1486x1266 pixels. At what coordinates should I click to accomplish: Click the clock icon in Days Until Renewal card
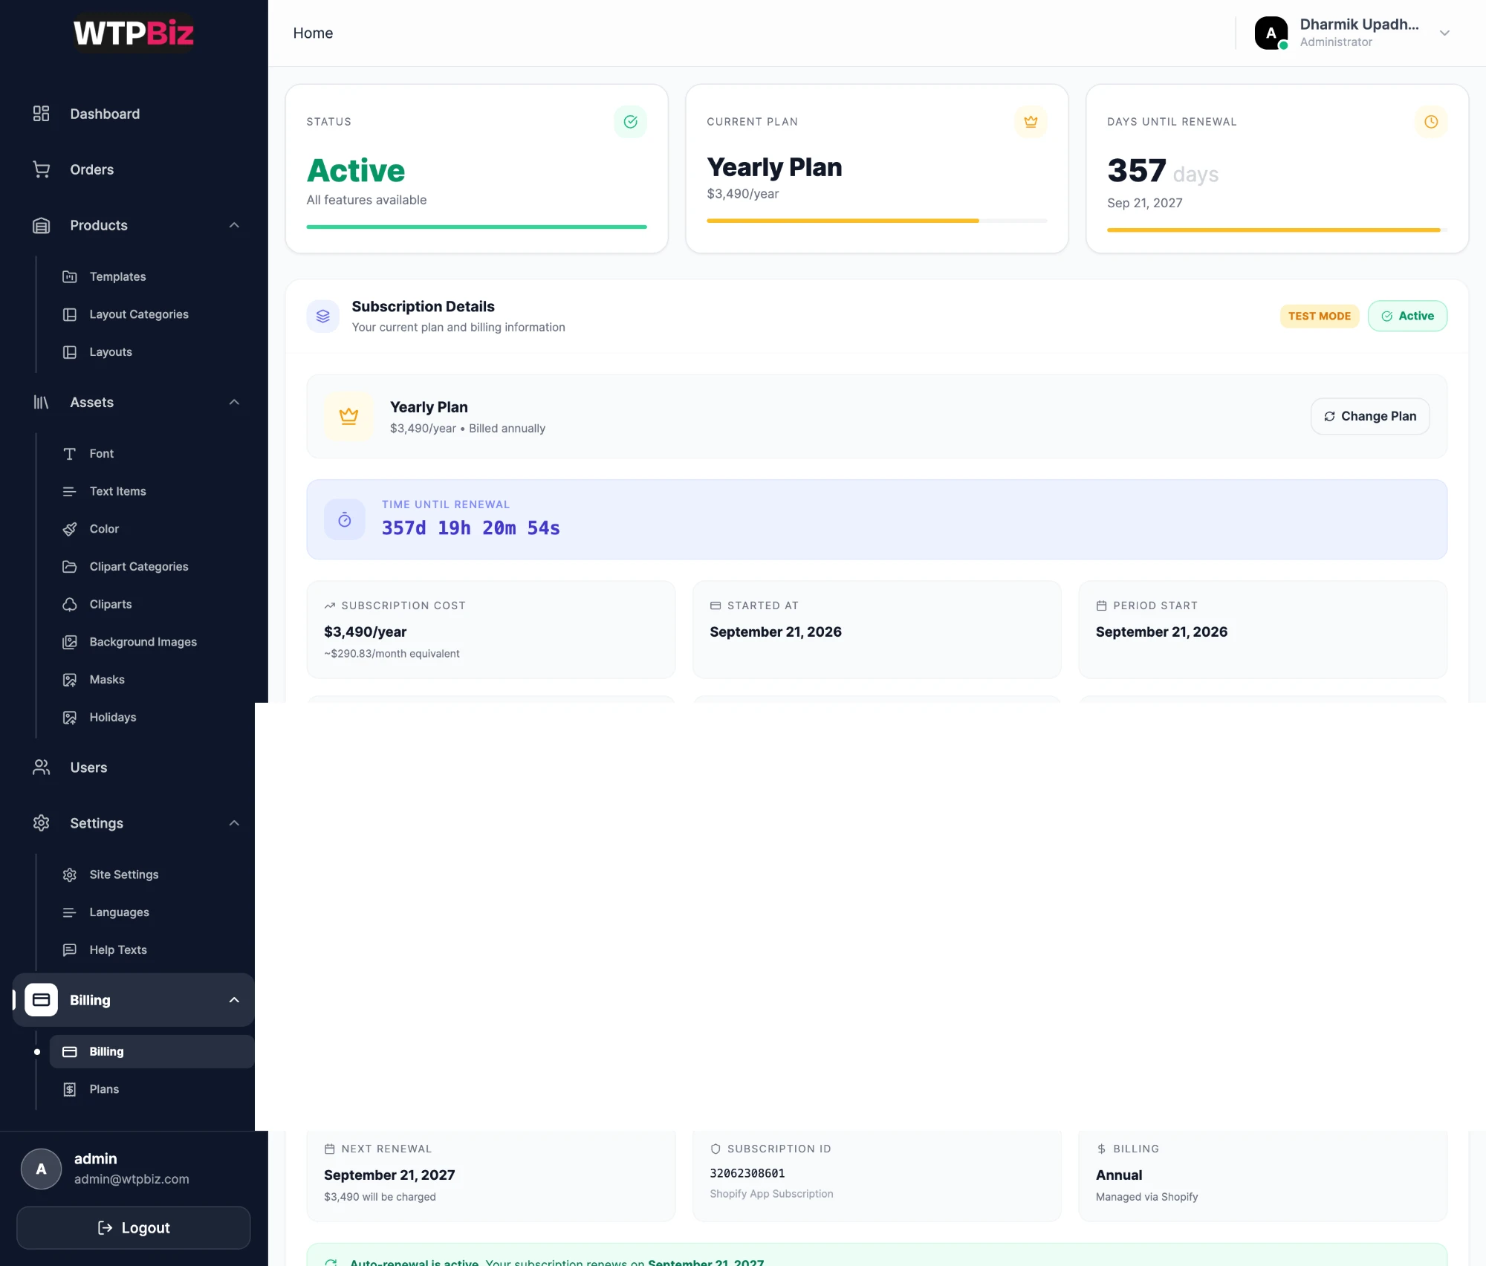click(x=1431, y=122)
